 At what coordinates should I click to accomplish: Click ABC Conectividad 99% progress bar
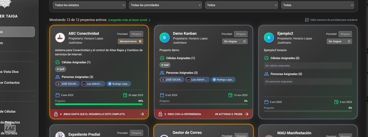[99, 104]
